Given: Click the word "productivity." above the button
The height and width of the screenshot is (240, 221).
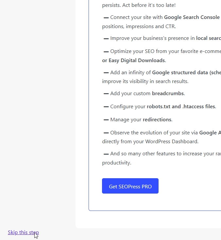Looking at the screenshot, I should tap(116, 163).
